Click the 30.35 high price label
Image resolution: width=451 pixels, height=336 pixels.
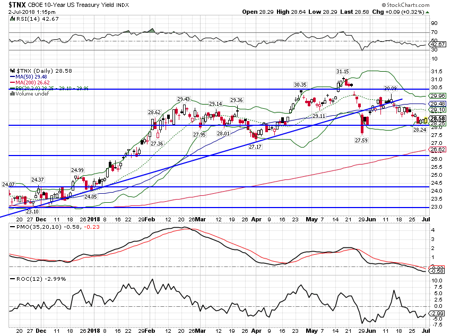tap(300, 84)
